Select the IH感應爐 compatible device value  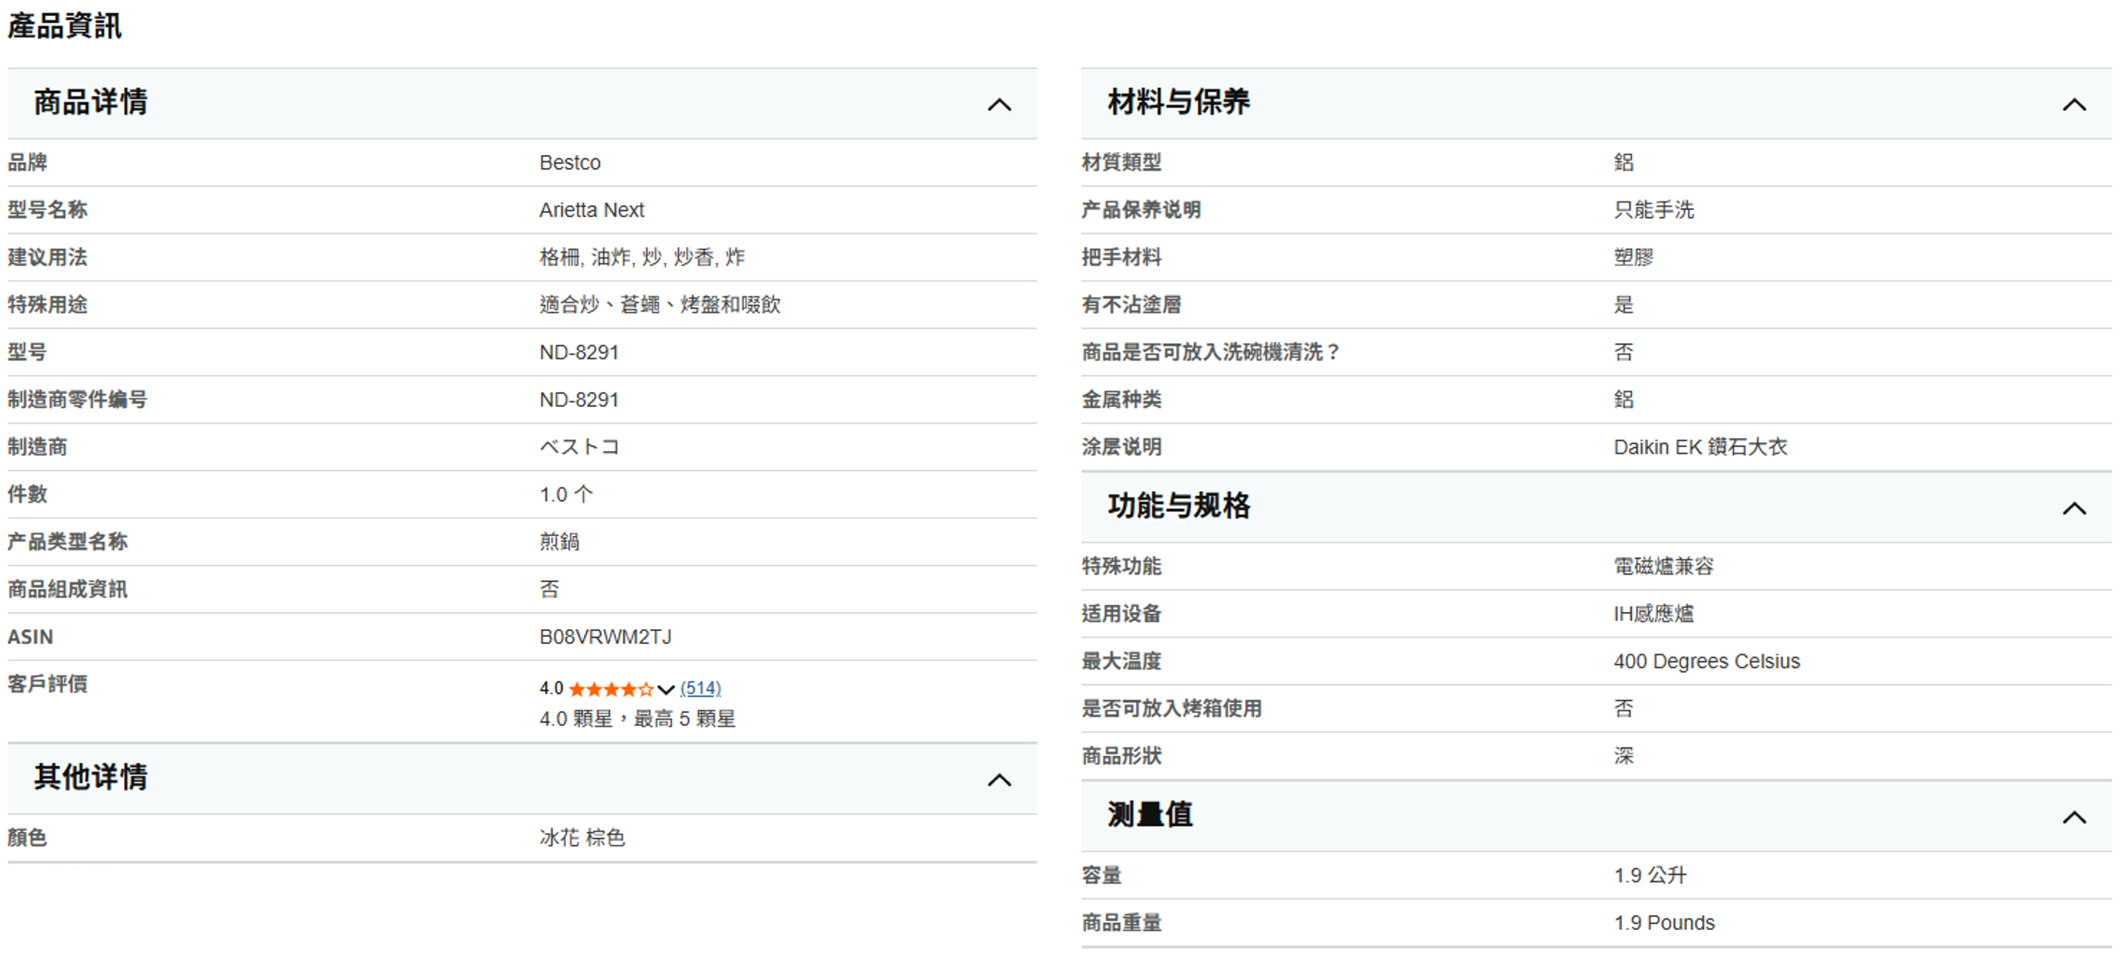pos(1653,613)
